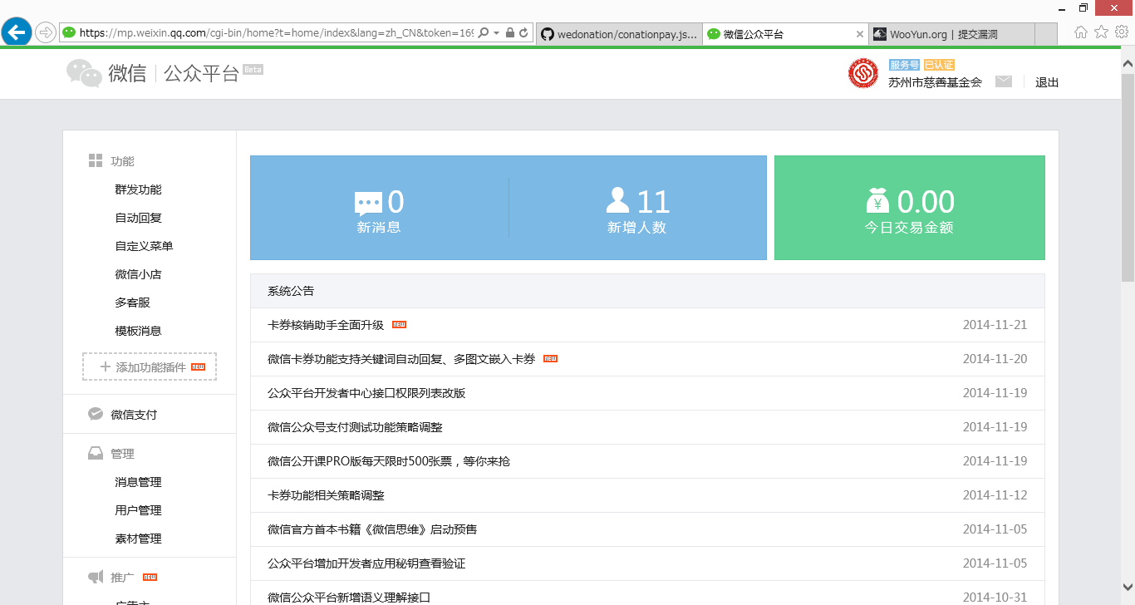Open announcement 卡券核销助手全面升级
Image resolution: width=1135 pixels, height=605 pixels.
[326, 325]
